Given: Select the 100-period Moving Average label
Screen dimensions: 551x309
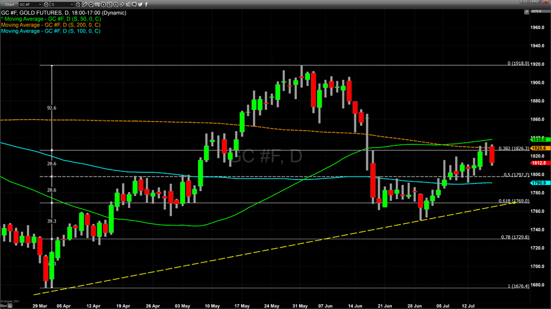Looking at the screenshot, I should 51,31.
